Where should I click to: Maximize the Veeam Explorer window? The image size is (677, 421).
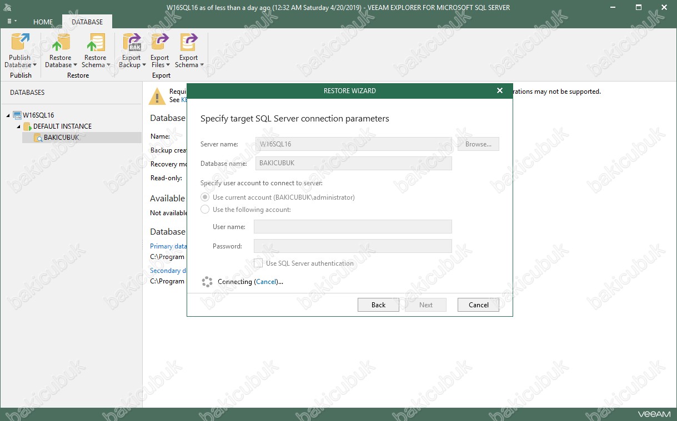(639, 7)
